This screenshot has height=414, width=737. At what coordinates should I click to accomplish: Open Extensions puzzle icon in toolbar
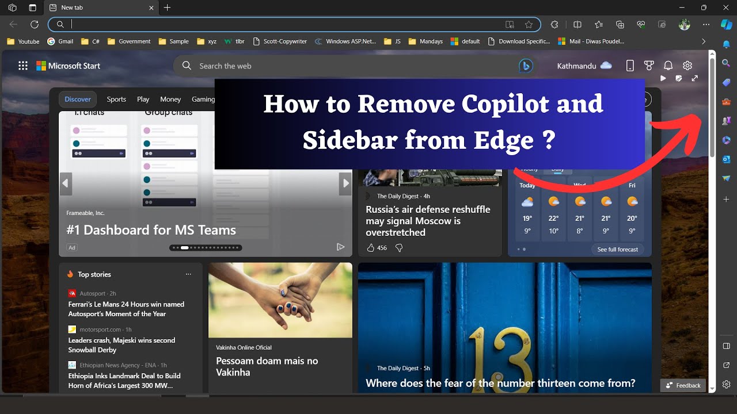pos(554,24)
